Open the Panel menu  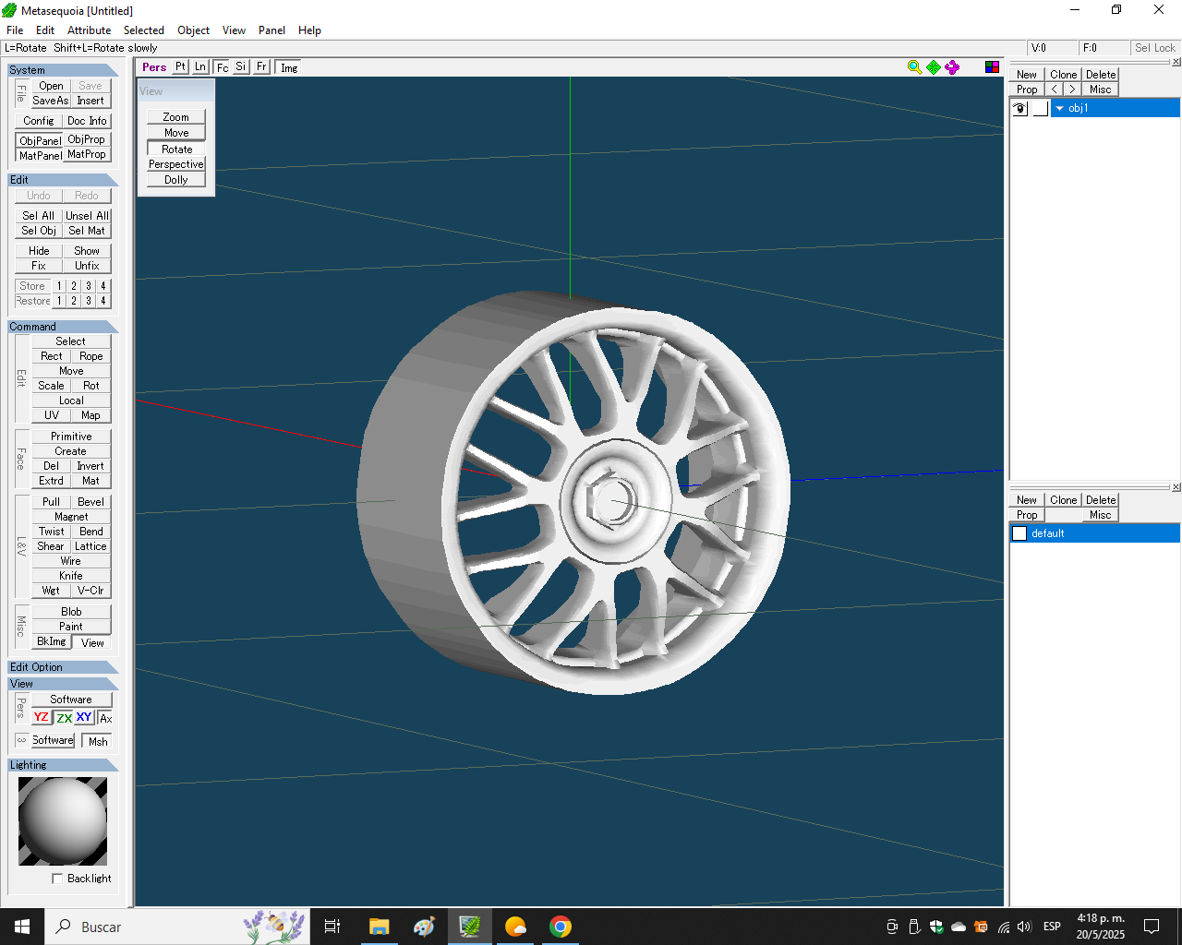(x=271, y=30)
